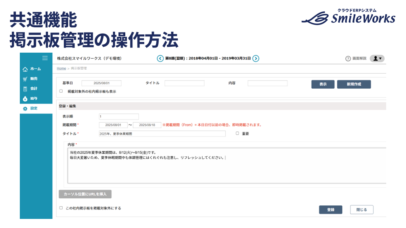406x228 pixels.
Task: Open 画面解説 screen guide link
Action: click(359, 59)
